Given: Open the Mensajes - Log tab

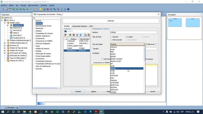Looking at the screenshot, I should click(11, 108).
